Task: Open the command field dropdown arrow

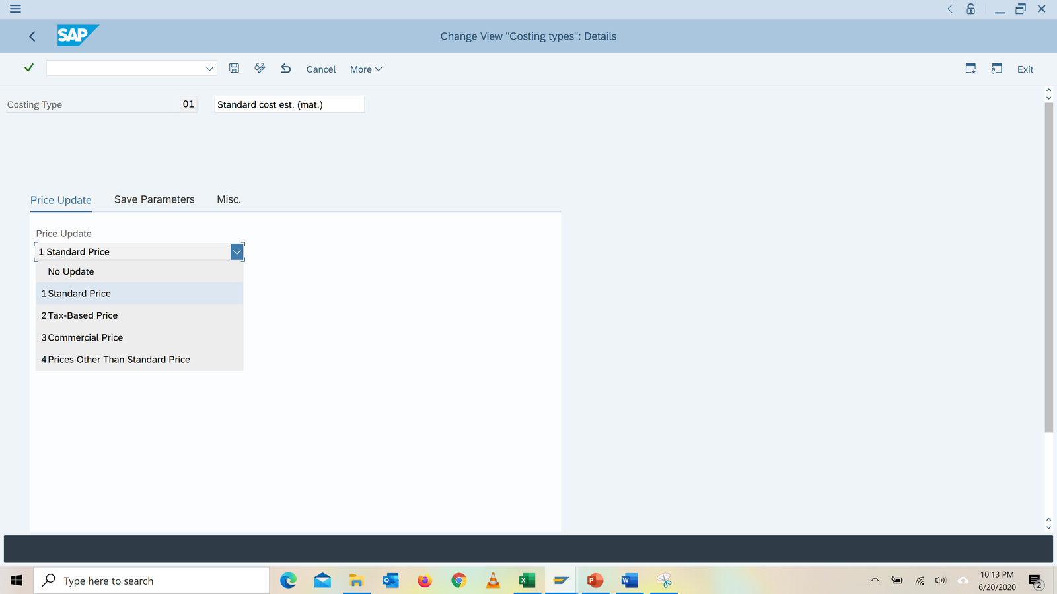Action: point(209,69)
